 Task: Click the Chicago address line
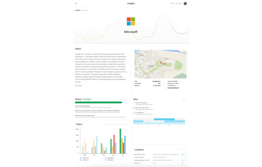click(173, 83)
